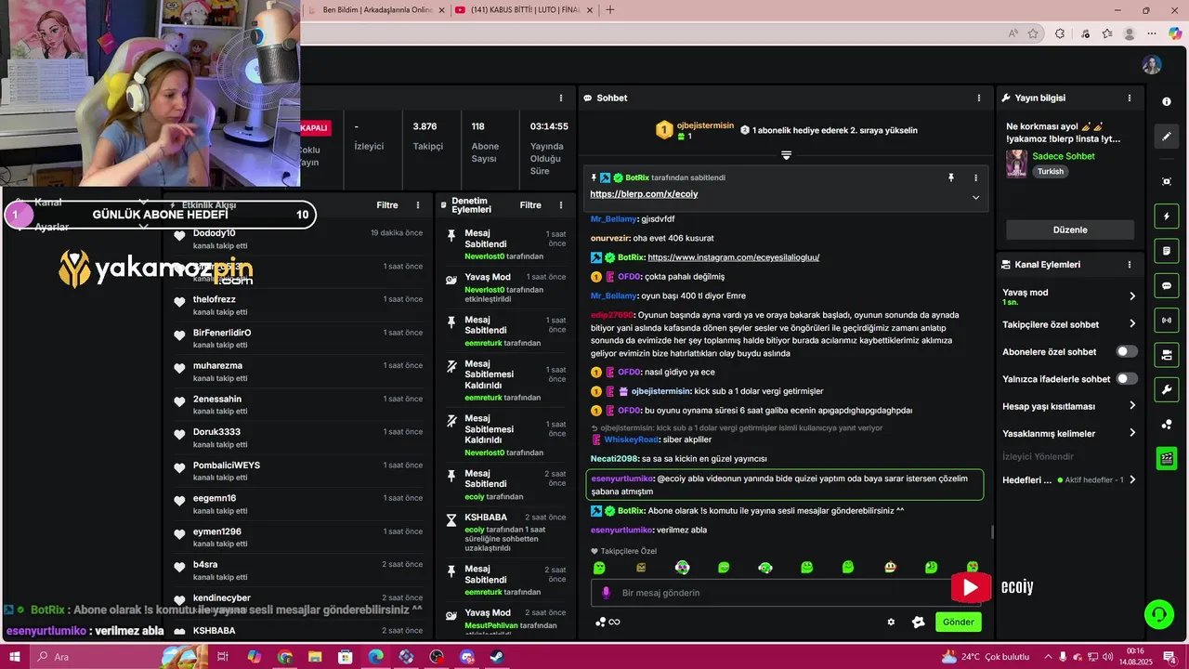Open Kanal Eylemleri panel three-dot menu

pos(1130,265)
